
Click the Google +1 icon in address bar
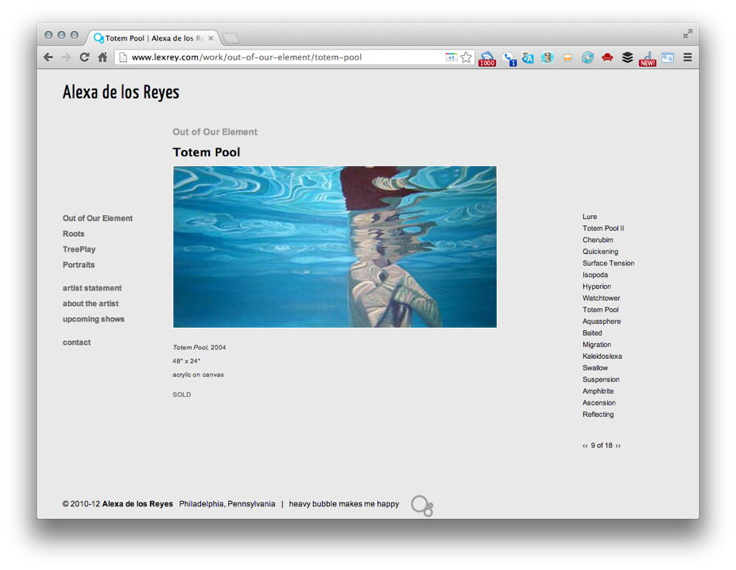coord(451,57)
